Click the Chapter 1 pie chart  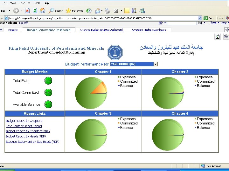91,93
